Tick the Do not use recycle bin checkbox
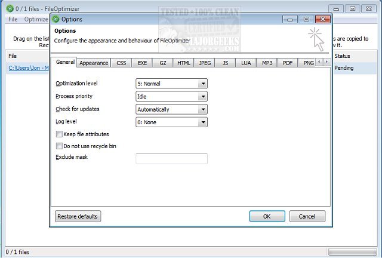Image resolution: width=382 pixels, height=258 pixels. point(59,146)
